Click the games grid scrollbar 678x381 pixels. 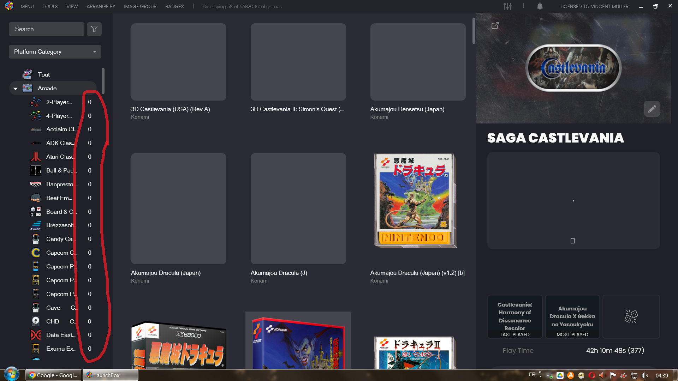(474, 31)
